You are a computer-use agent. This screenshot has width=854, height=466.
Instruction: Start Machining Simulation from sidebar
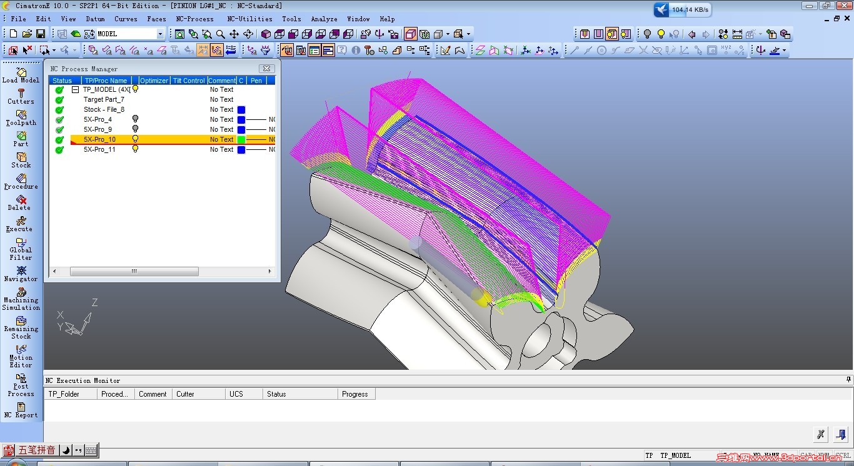tap(21, 299)
